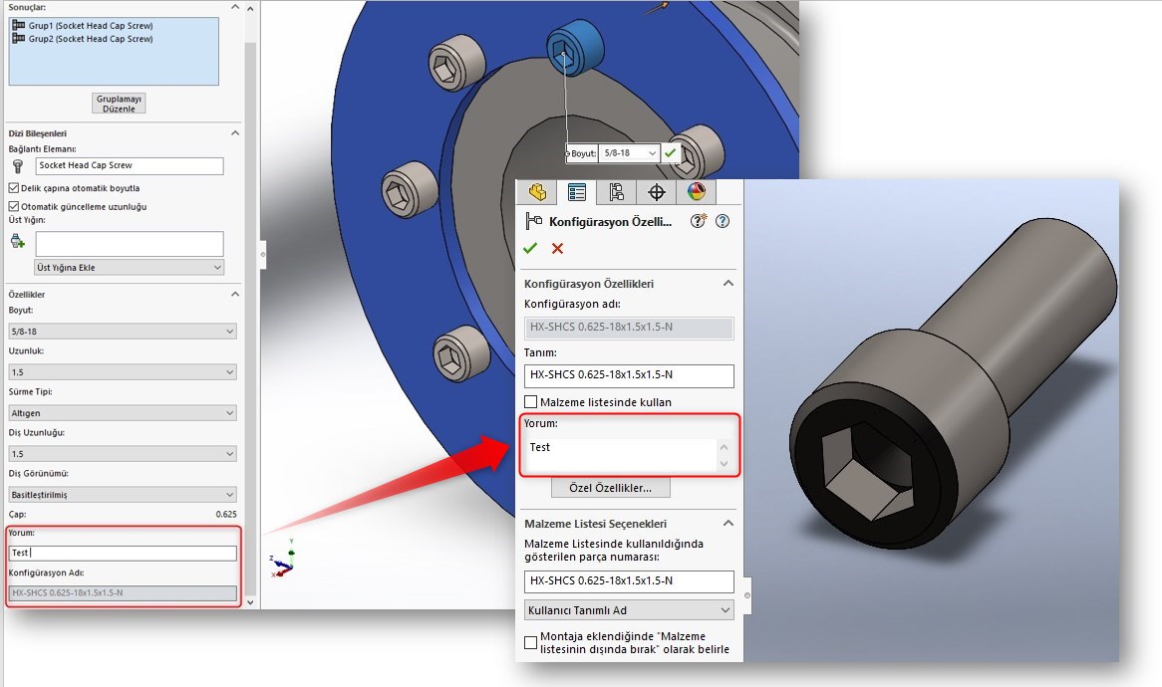Click the left panel scrollbar up arrow
The height and width of the screenshot is (687, 1162).
click(x=250, y=9)
